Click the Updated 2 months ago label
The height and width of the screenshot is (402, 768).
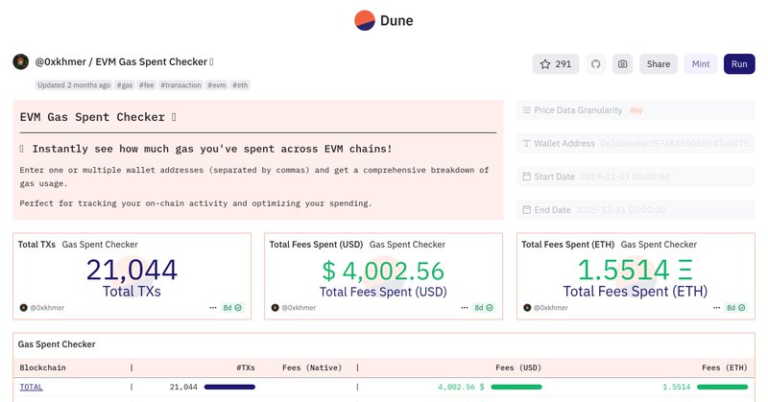[74, 85]
